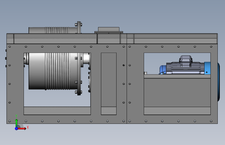Select the shelf plate under the motor

pos(177,76)
